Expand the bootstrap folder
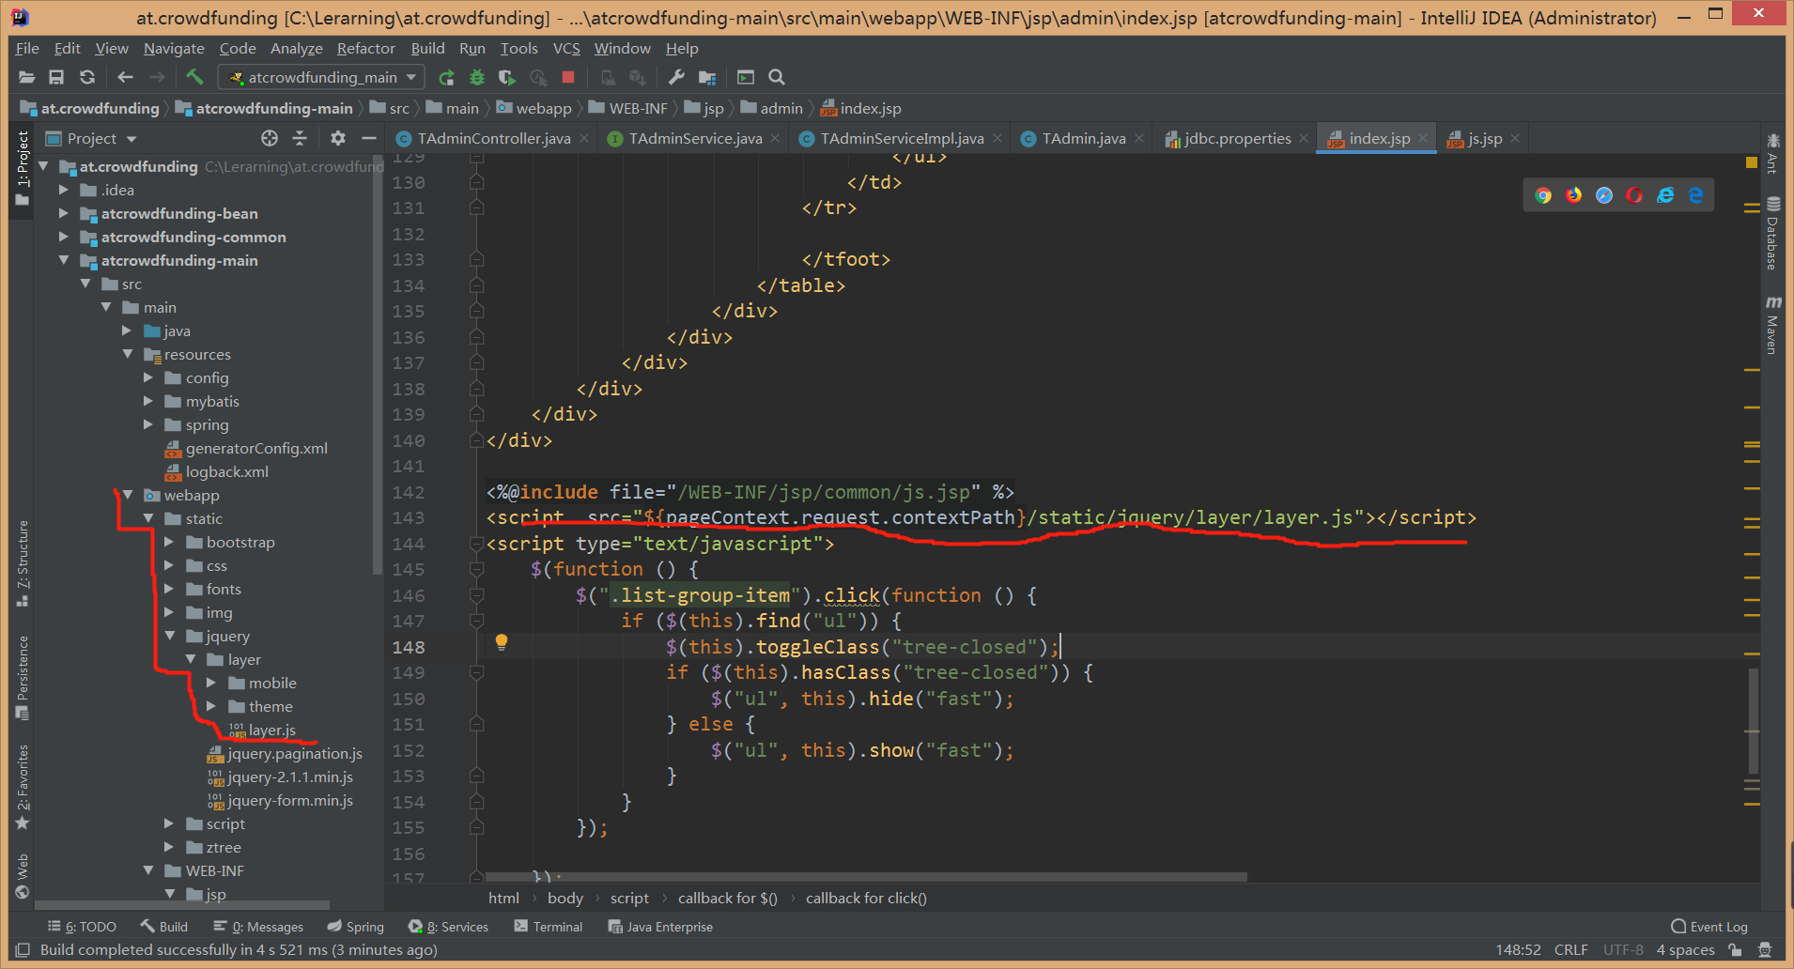 click(x=169, y=542)
